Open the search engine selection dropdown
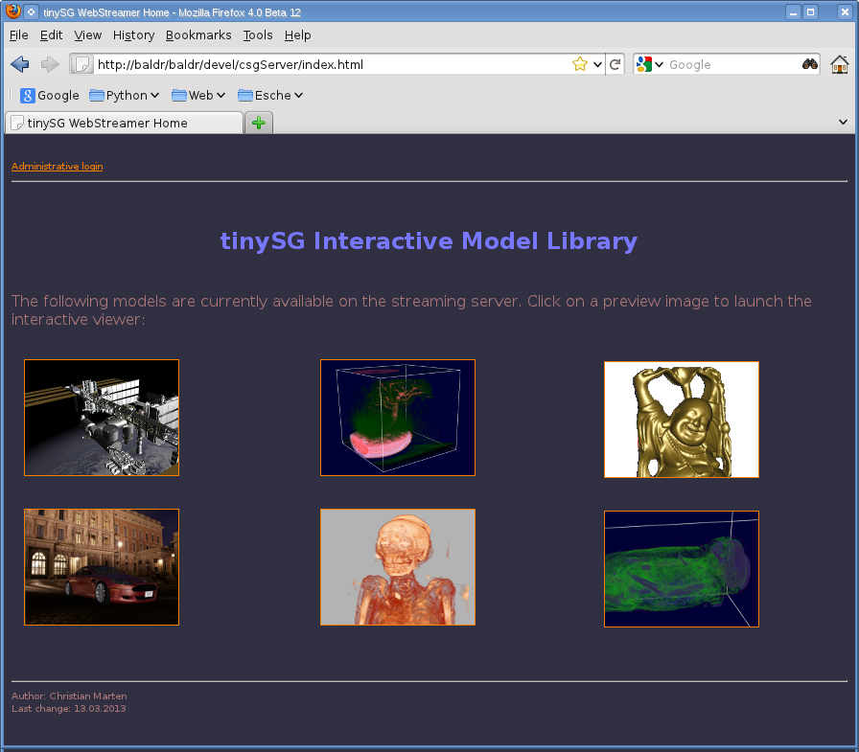 pyautogui.click(x=659, y=64)
